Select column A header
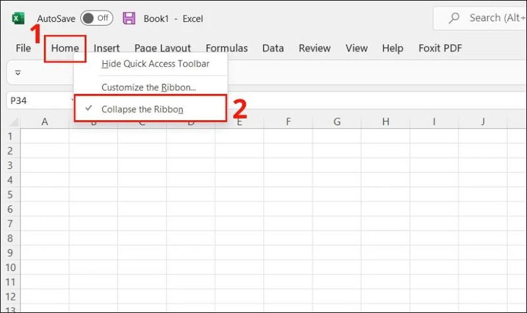Viewport: 527px width, 313px height. coord(45,122)
